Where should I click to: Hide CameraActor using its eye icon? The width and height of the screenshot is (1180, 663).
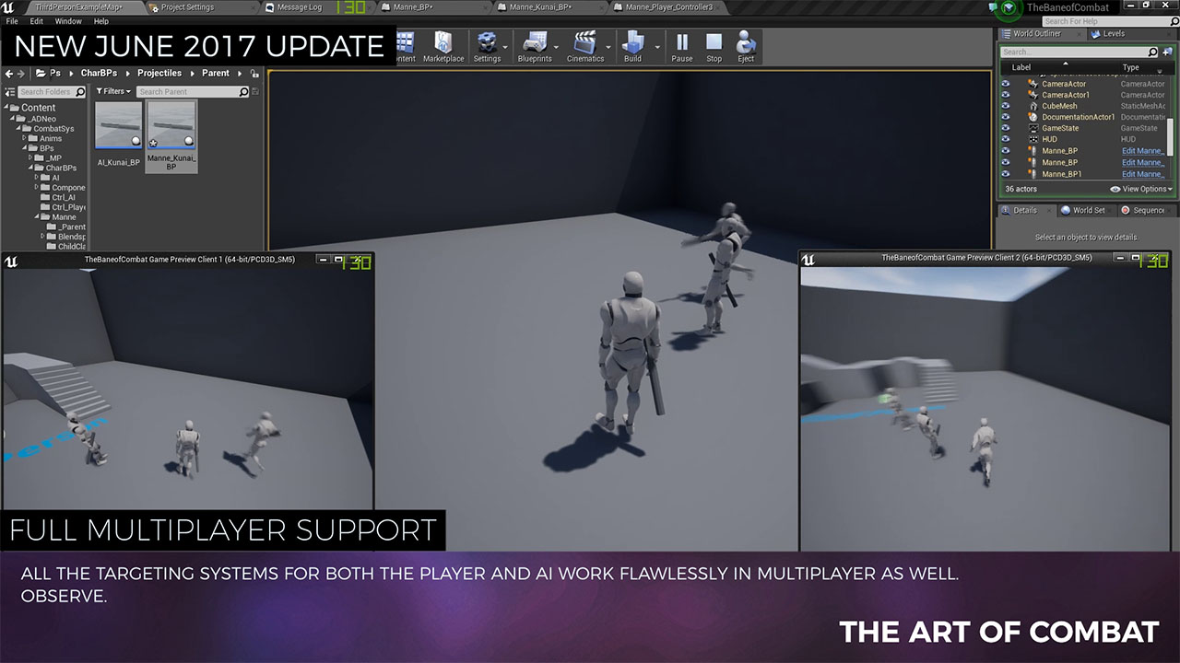(x=1006, y=84)
